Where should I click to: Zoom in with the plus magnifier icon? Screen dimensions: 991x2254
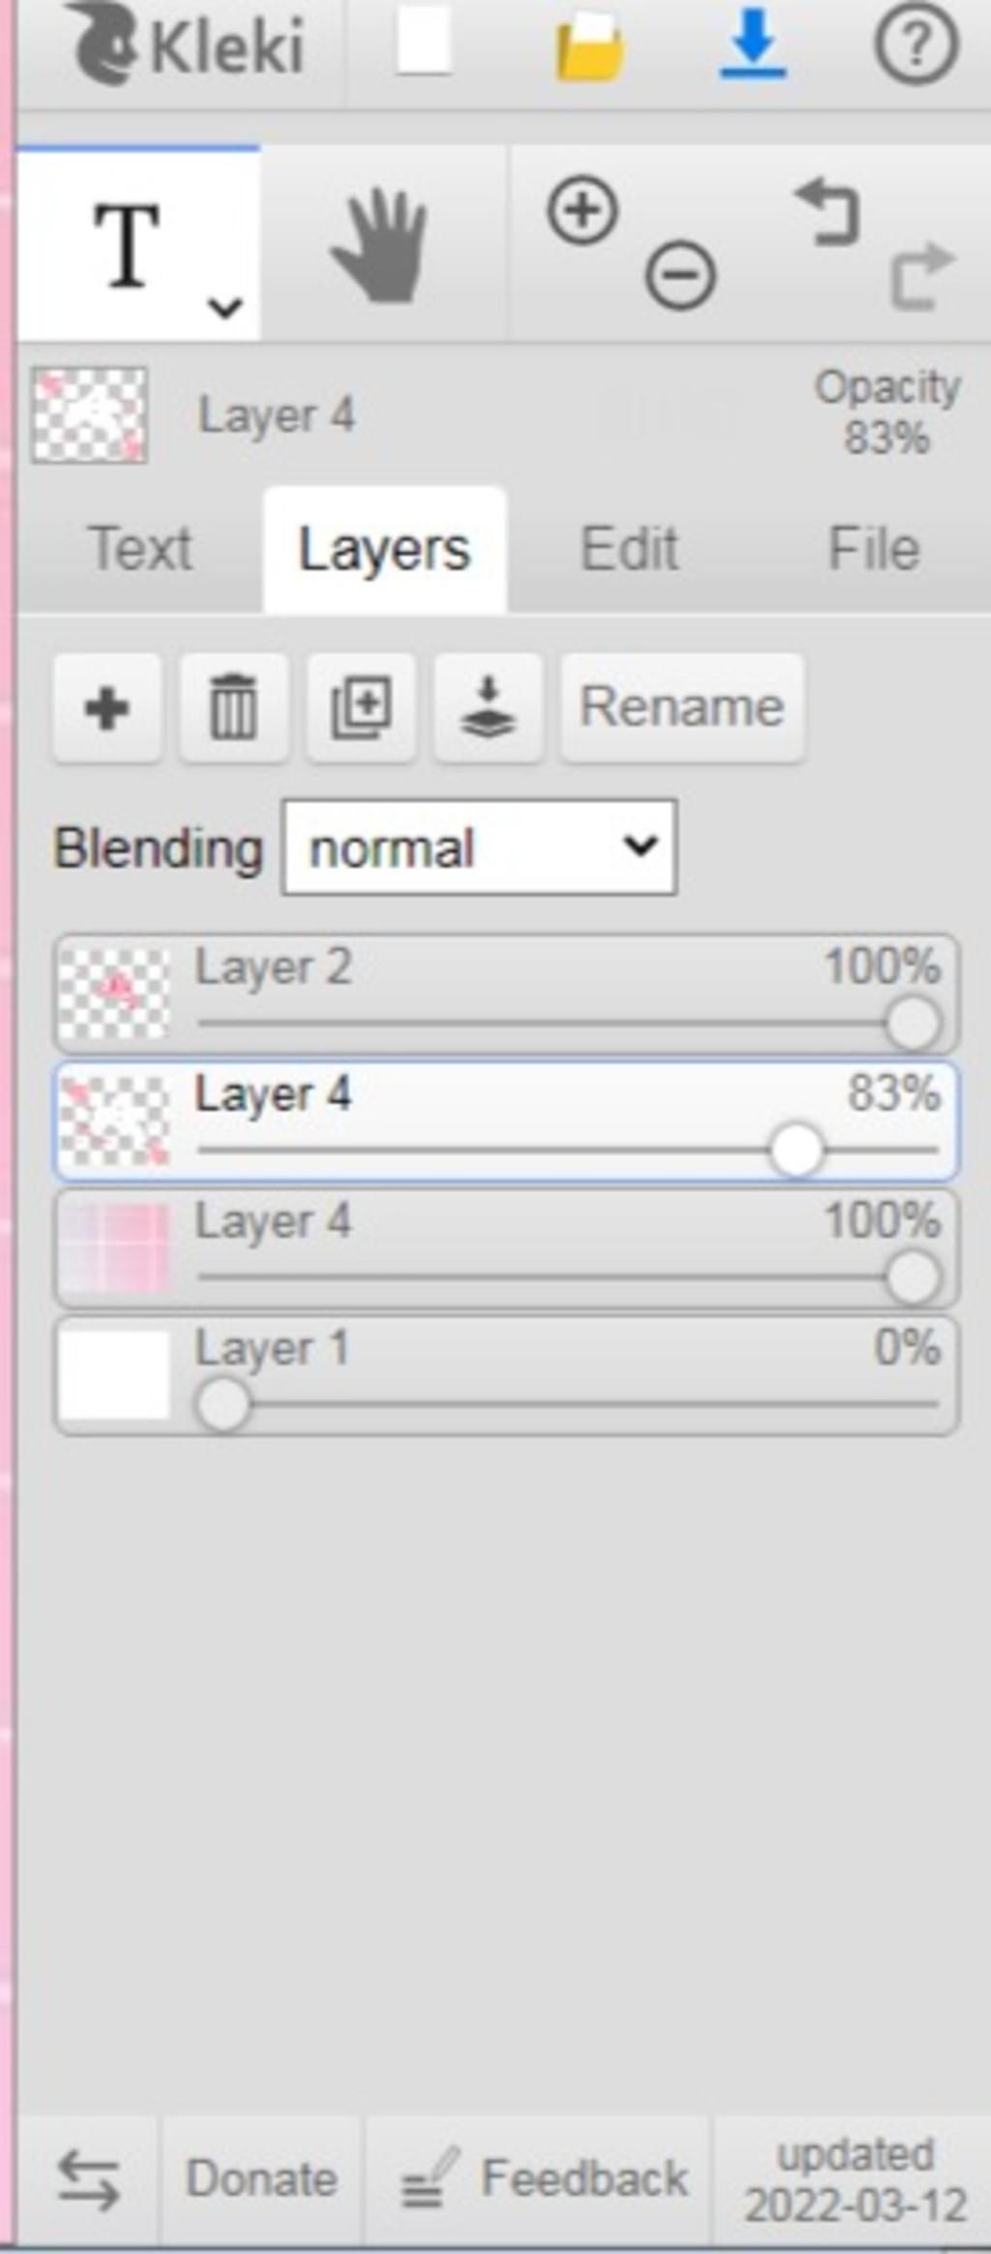tap(583, 210)
